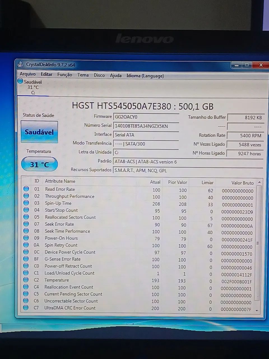The image size is (269, 359).
Task: Click the Atual column header
Action: 155,182
